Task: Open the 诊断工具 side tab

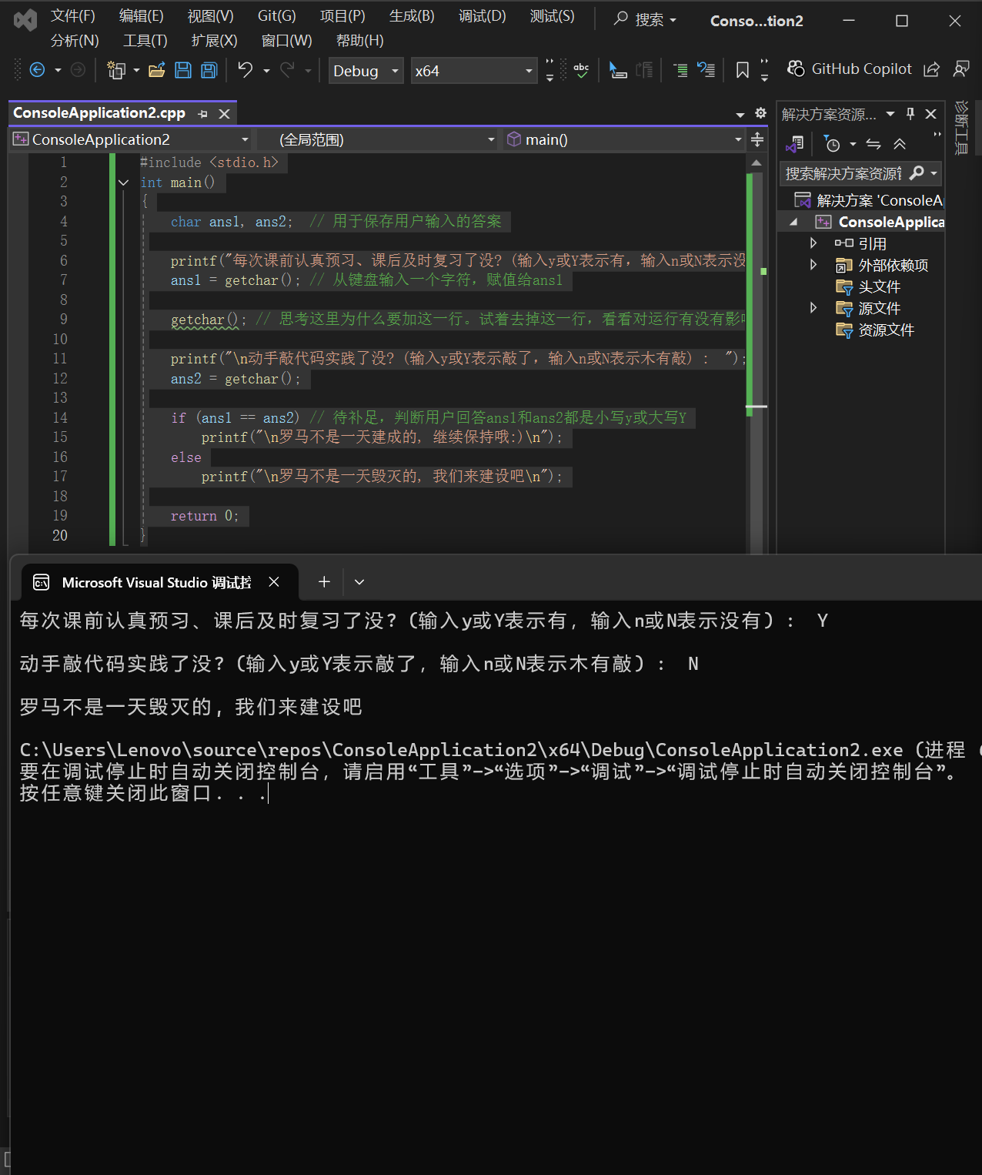Action: [960, 127]
